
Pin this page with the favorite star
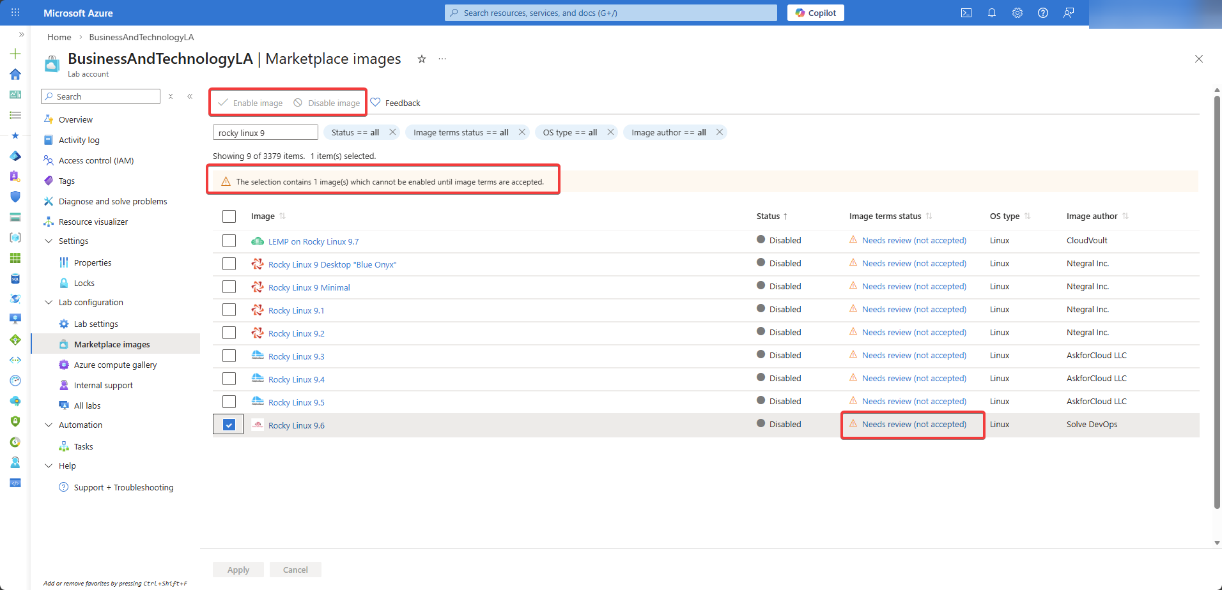tap(422, 59)
